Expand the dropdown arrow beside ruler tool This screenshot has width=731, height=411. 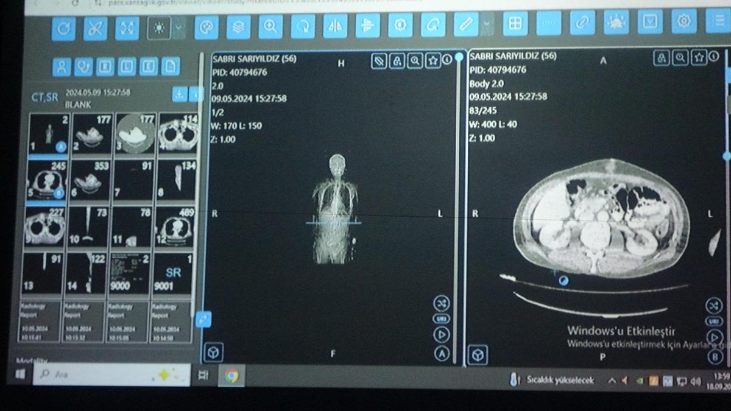[486, 24]
